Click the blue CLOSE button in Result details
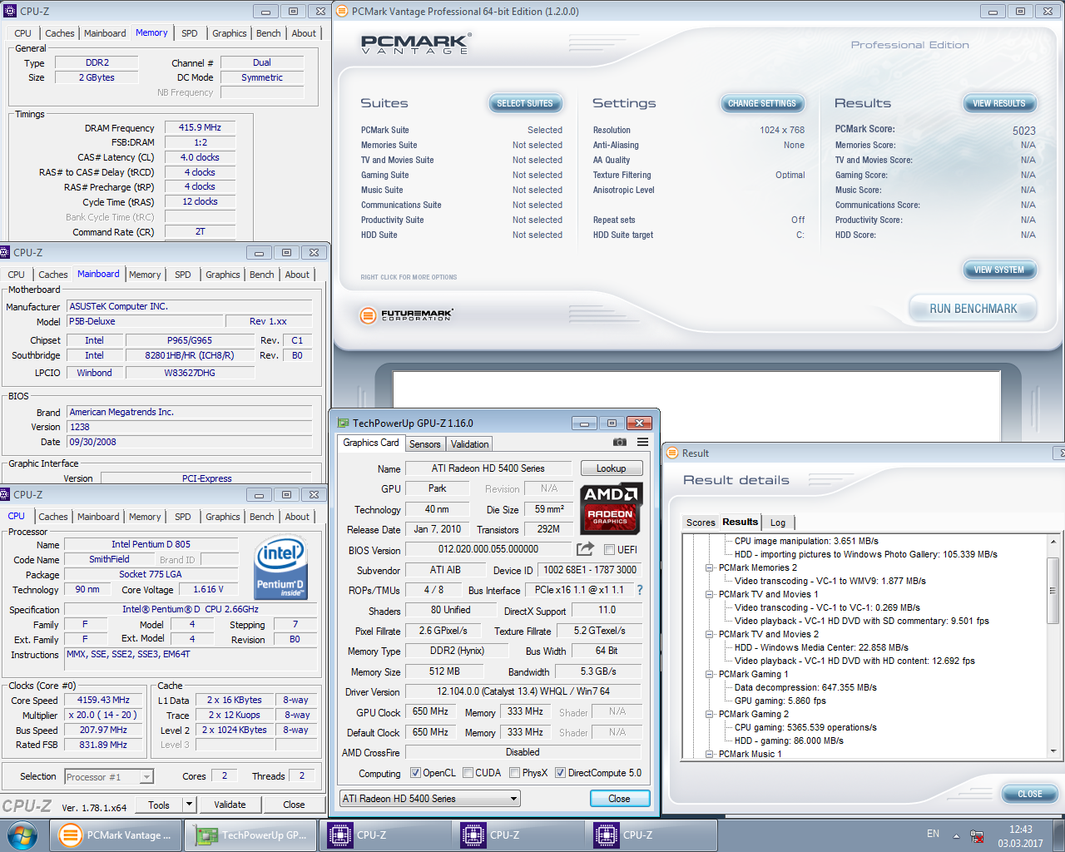Viewport: 1065px width, 852px height. tap(1030, 794)
